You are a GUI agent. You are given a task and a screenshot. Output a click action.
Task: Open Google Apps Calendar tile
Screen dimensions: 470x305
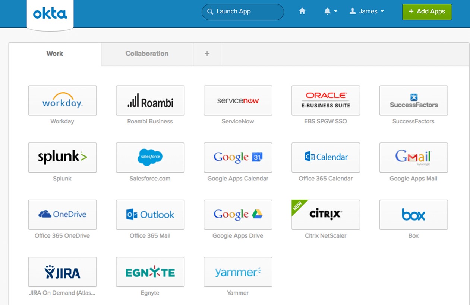tap(238, 157)
